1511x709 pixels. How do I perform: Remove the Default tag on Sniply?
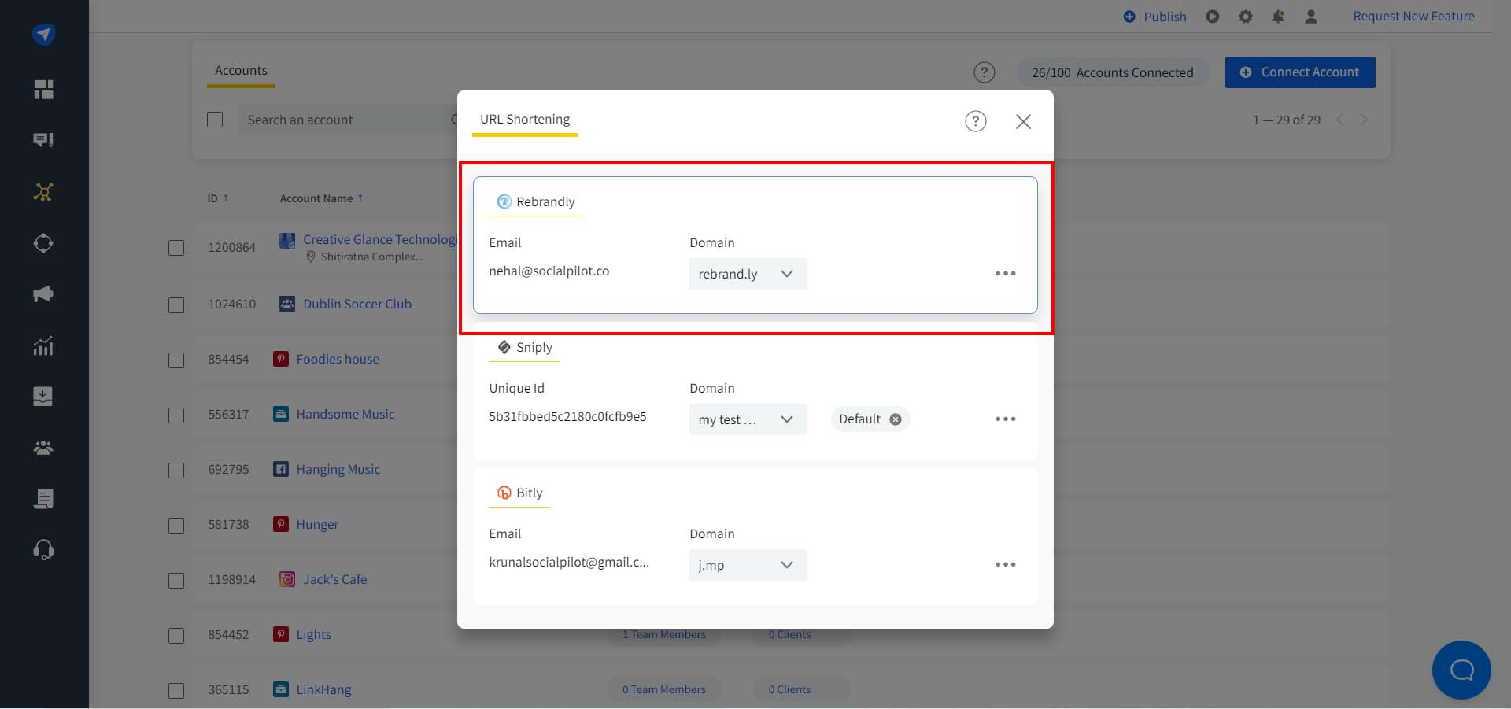[x=896, y=419]
